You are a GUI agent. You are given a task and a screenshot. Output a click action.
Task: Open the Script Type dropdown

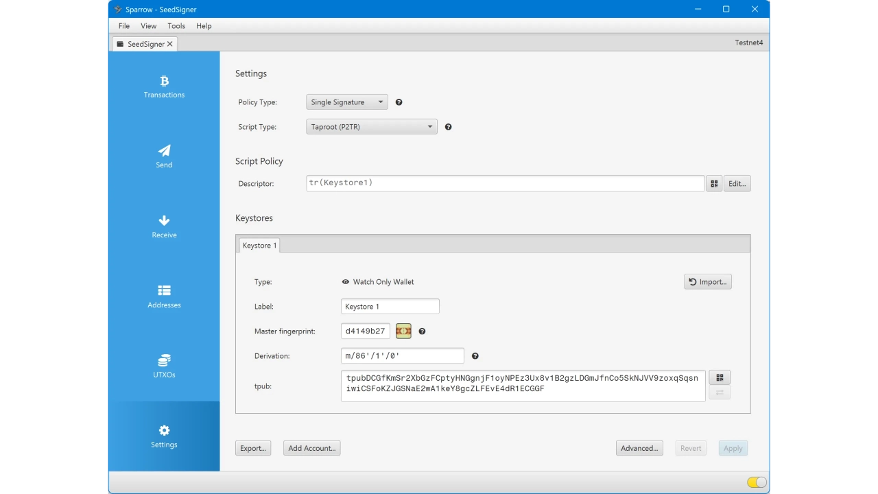click(x=371, y=127)
